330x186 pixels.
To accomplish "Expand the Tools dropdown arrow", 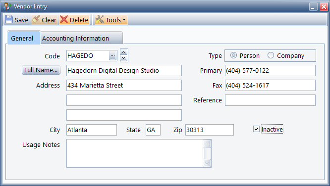I will 124,20.
